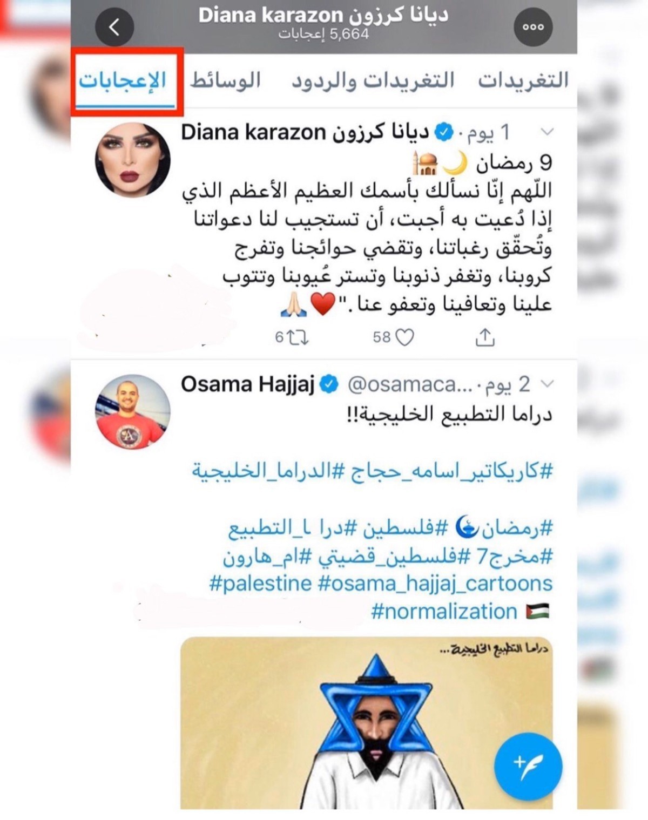Expand dropdown arrow on Diana's tweet
This screenshot has height=820, width=648.
pyautogui.click(x=547, y=132)
